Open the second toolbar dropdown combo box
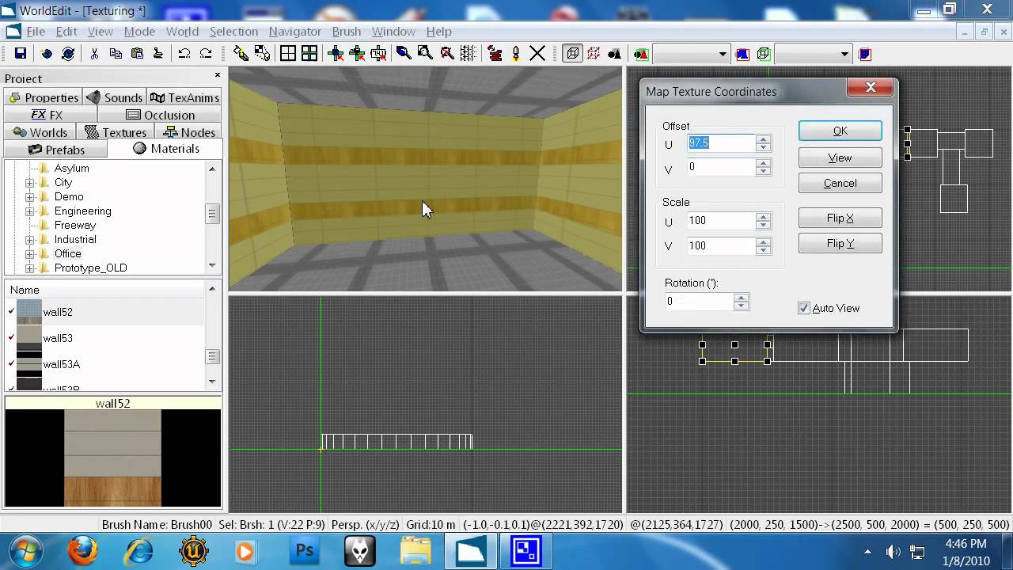This screenshot has width=1013, height=570. tap(813, 54)
